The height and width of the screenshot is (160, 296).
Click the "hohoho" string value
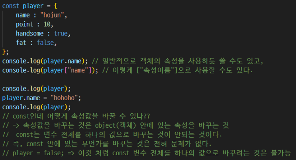point(64,98)
